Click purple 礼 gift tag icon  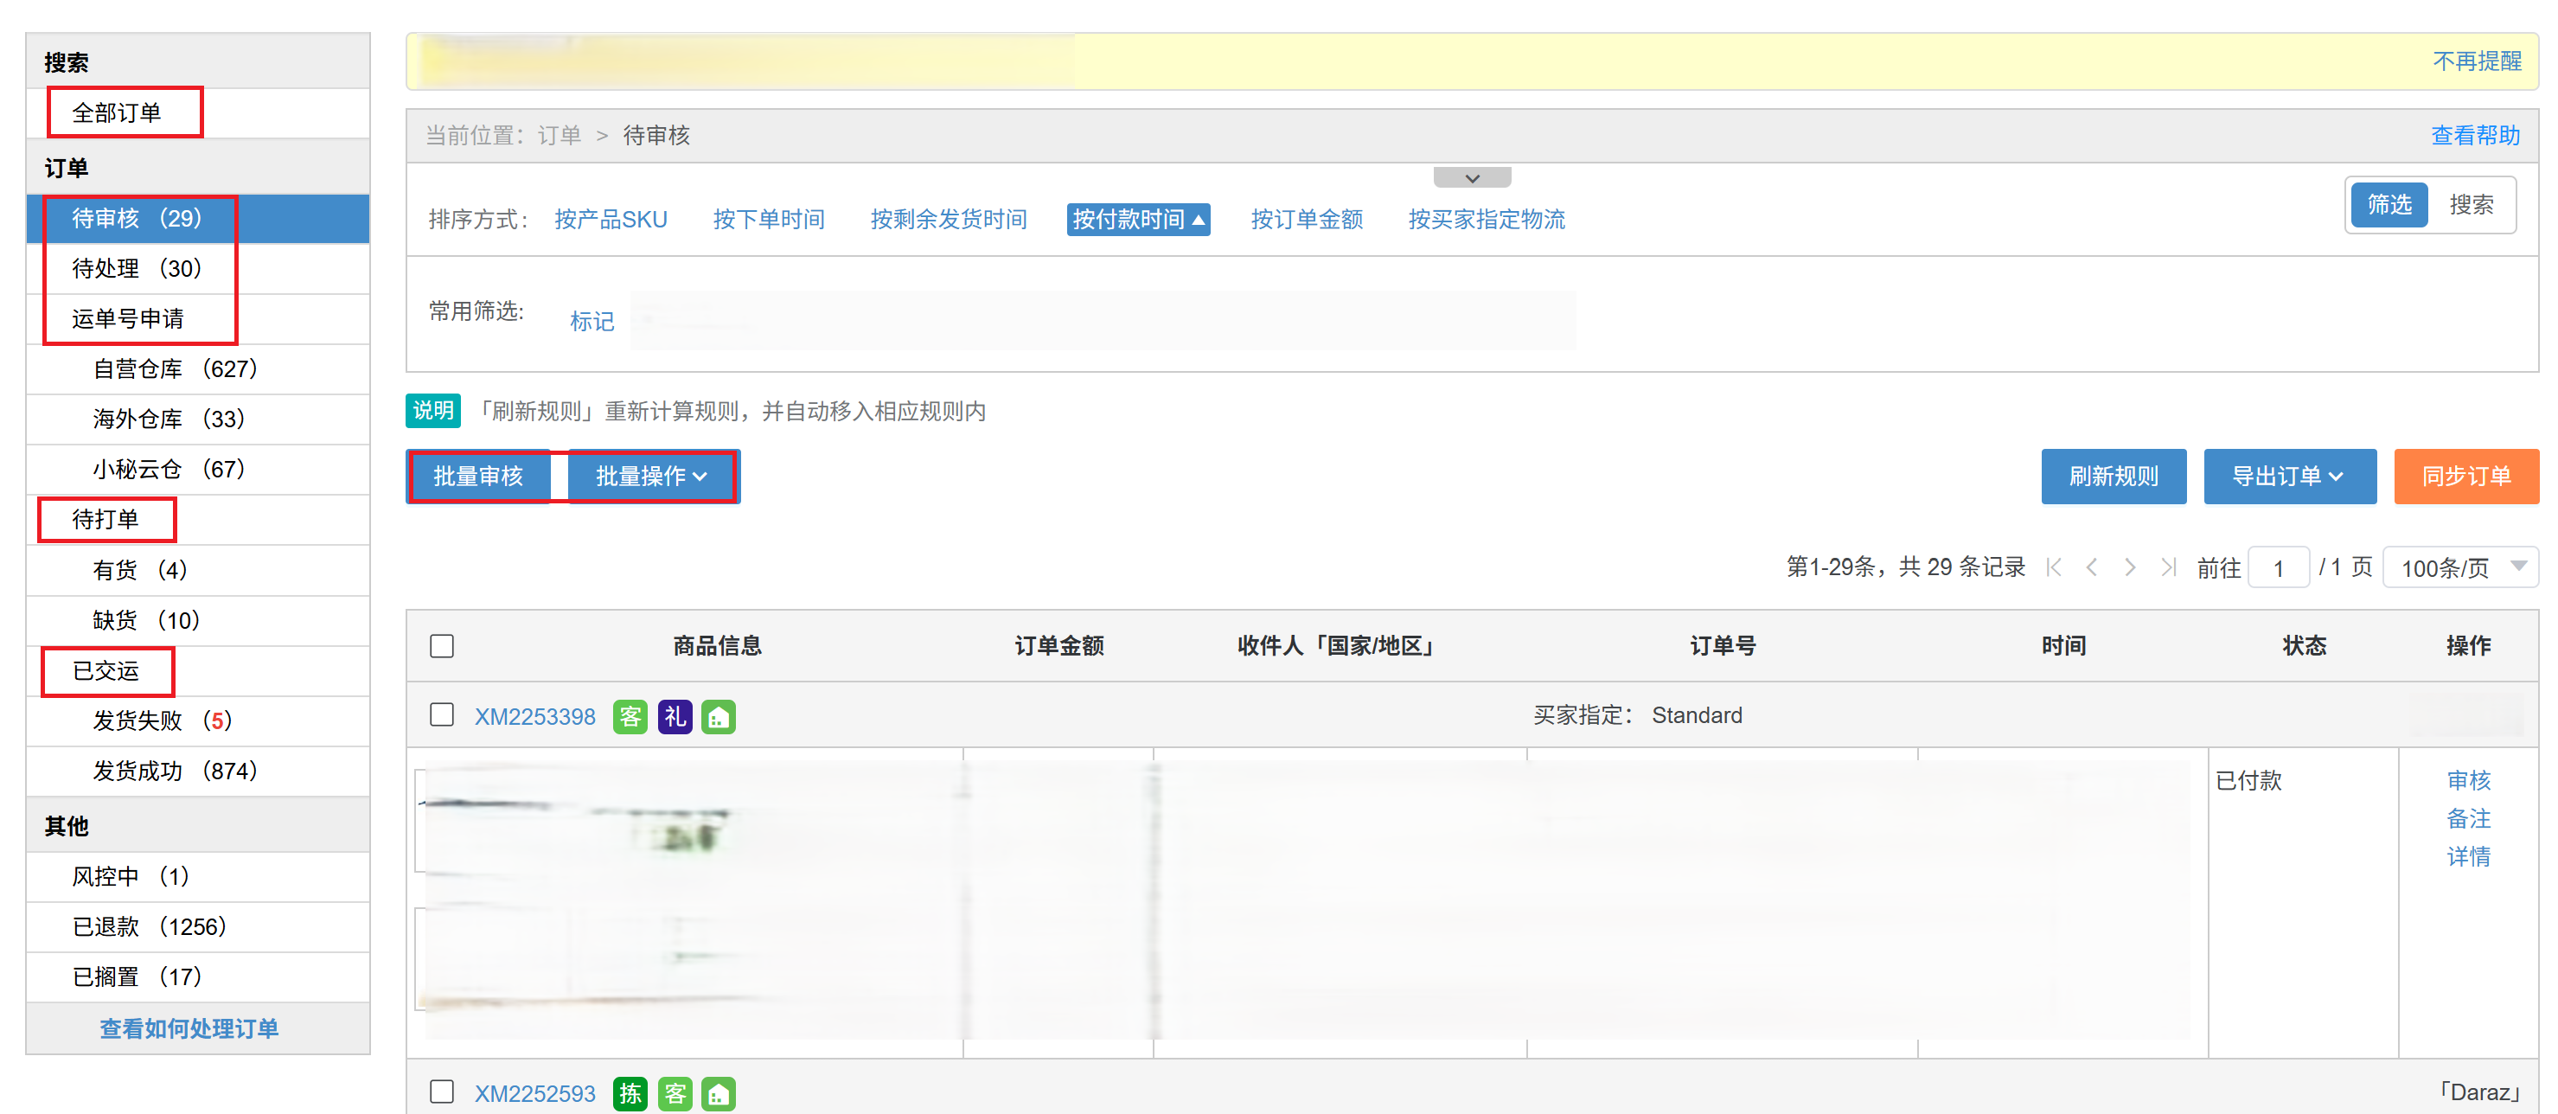point(675,716)
